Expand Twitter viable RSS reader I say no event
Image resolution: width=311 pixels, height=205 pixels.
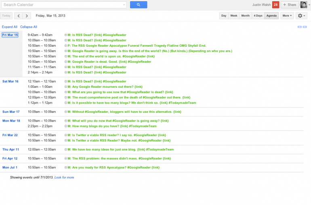coord(66,135)
